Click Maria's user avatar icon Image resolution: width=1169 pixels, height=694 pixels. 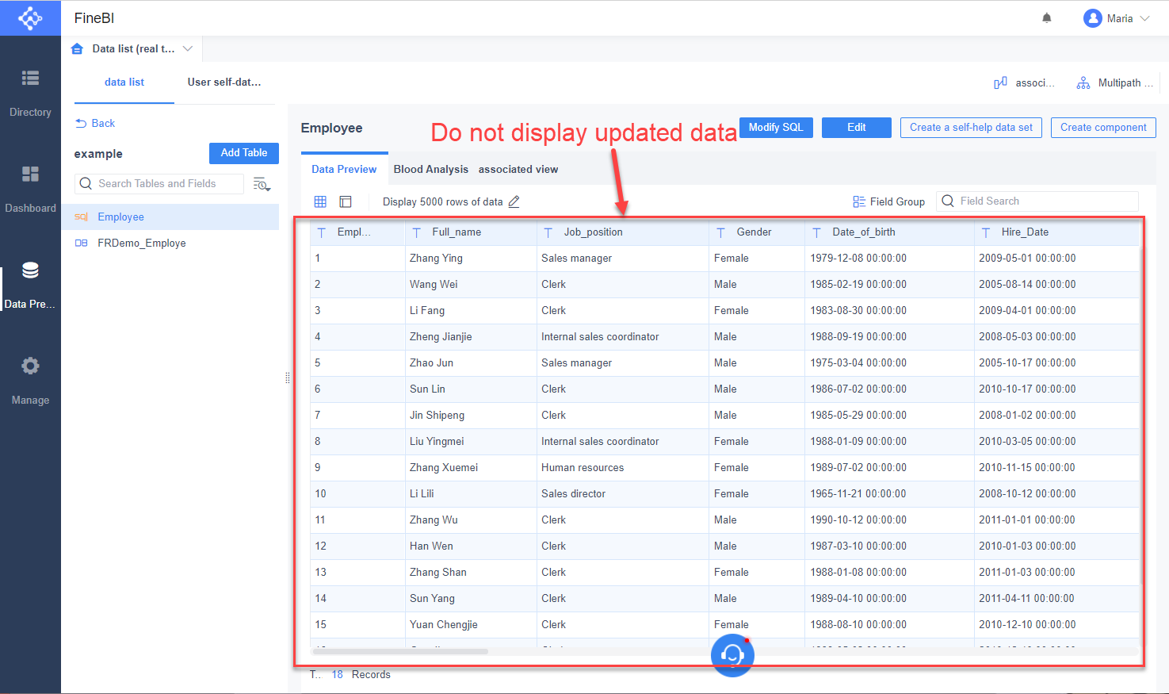(1093, 18)
